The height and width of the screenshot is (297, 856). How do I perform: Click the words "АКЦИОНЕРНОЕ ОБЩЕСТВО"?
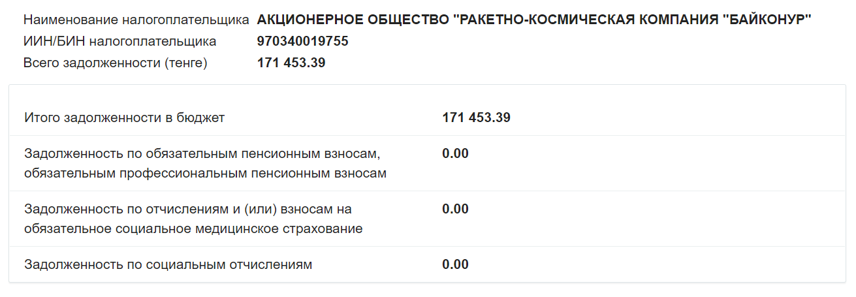coord(352,20)
